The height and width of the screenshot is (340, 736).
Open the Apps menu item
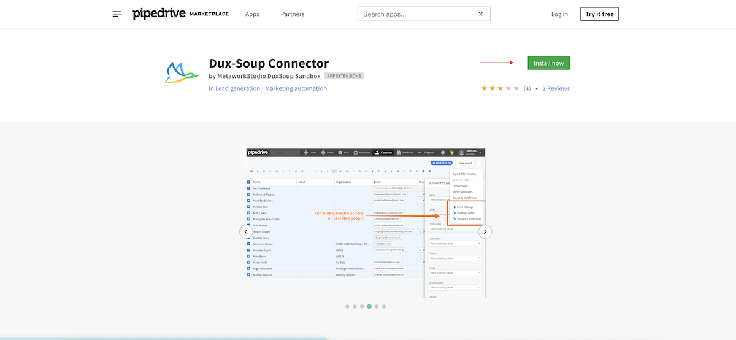252,14
